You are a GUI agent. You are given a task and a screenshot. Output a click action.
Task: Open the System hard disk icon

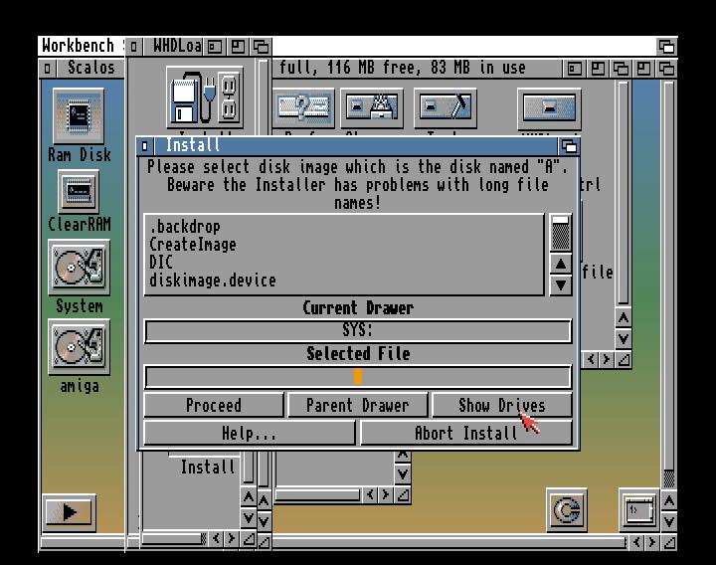coord(80,270)
